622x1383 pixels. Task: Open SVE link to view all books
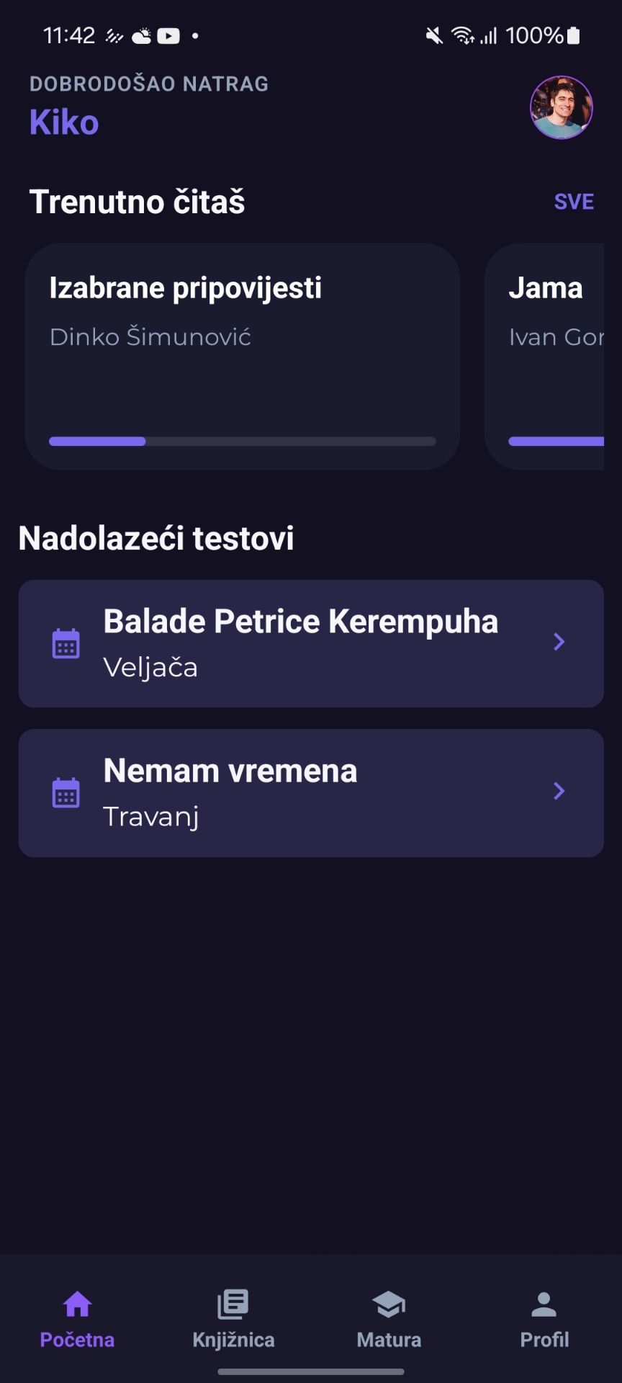pos(574,202)
